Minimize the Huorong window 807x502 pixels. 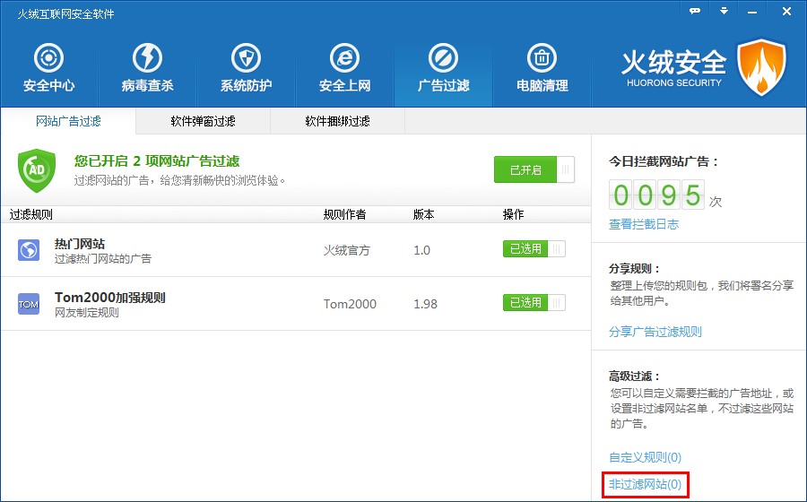pos(752,12)
